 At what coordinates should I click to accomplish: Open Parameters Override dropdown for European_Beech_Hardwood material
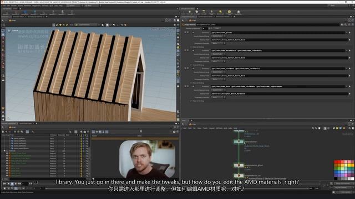(219, 97)
